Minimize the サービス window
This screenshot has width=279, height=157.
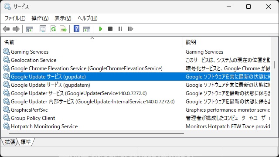coord(229,7)
